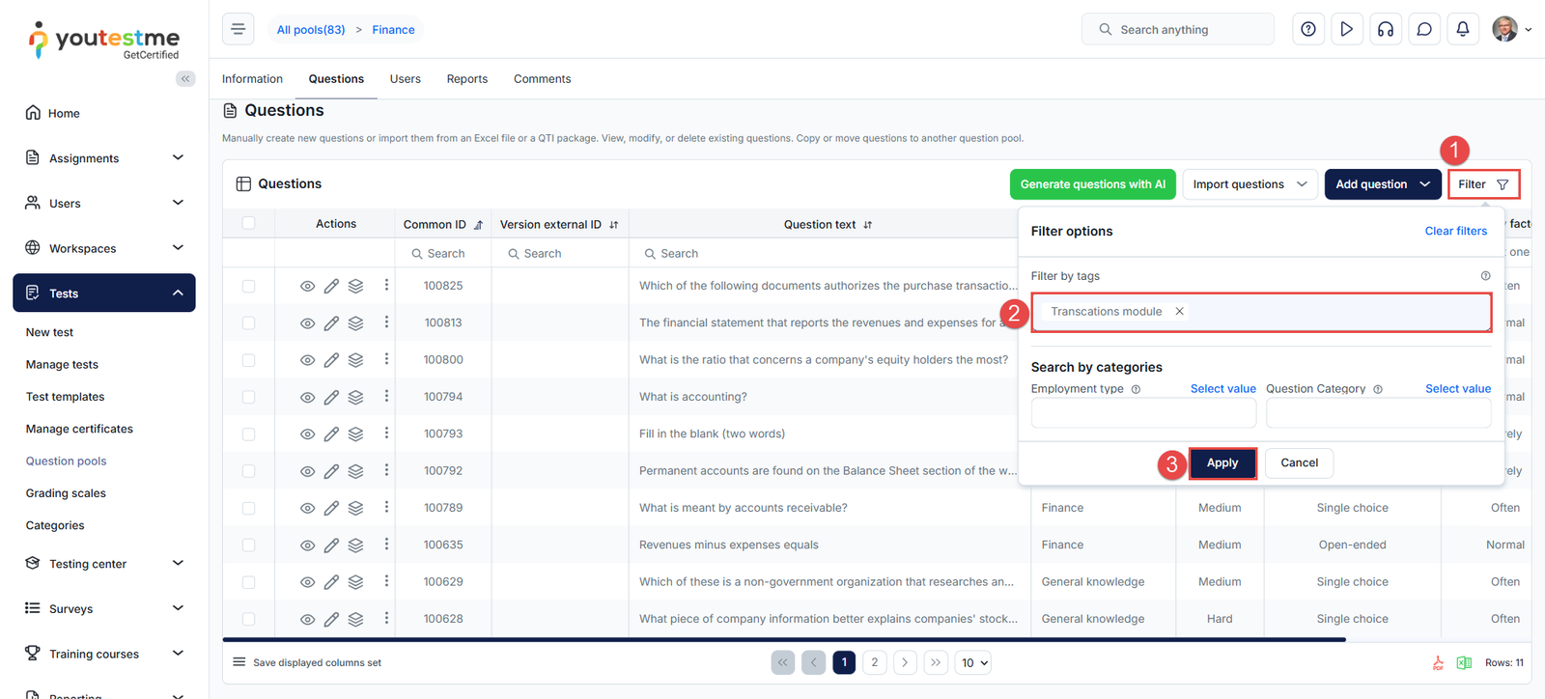Click the PDF export icon
Screen dimensions: 1545x699
(x=1438, y=663)
